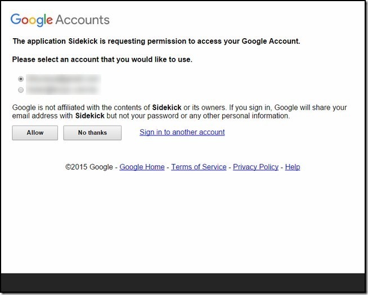The width and height of the screenshot is (368, 295).
Task: Open Sign in to another account link
Action: pos(182,132)
